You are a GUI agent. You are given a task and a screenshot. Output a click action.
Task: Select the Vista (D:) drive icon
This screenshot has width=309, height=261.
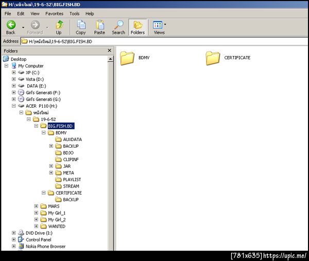(x=21, y=79)
